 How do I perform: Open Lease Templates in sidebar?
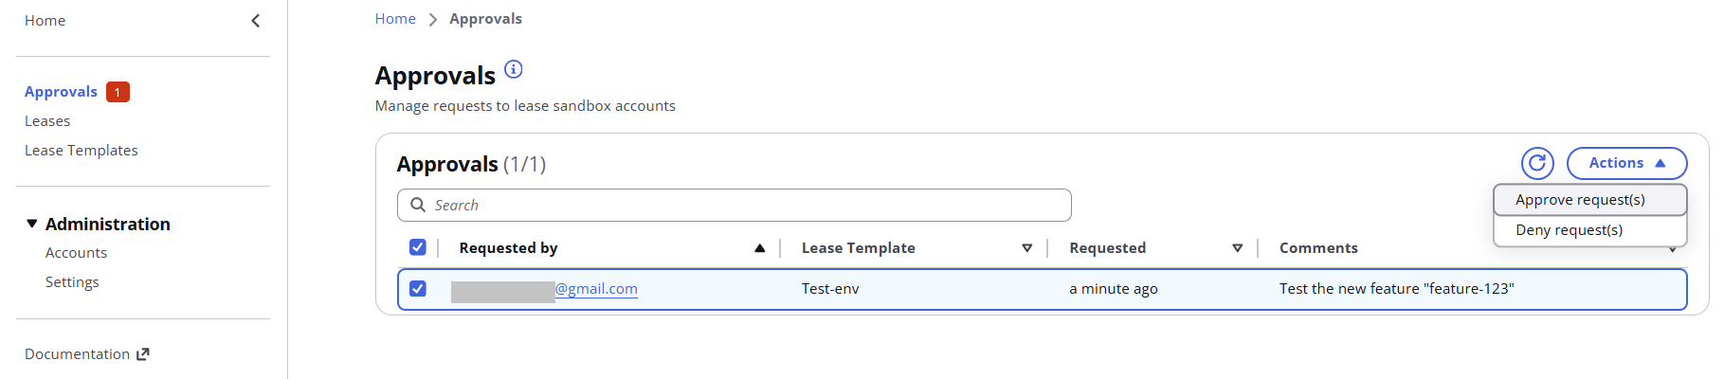pyautogui.click(x=82, y=151)
